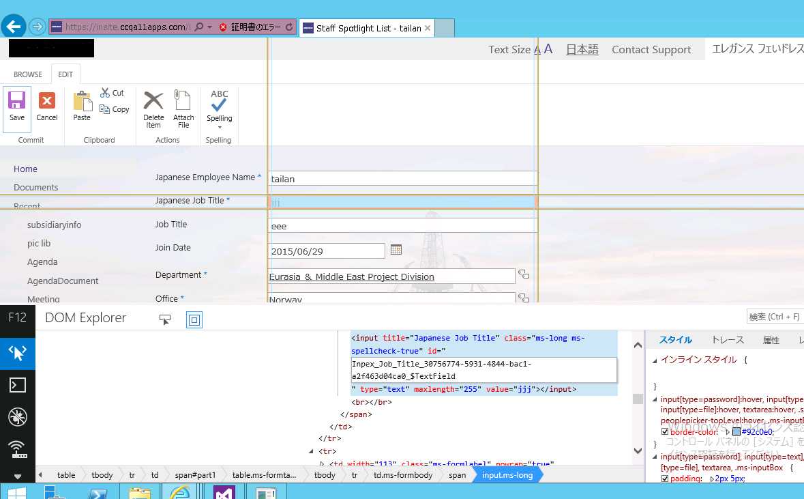Click the Contact Support link

coord(651,50)
